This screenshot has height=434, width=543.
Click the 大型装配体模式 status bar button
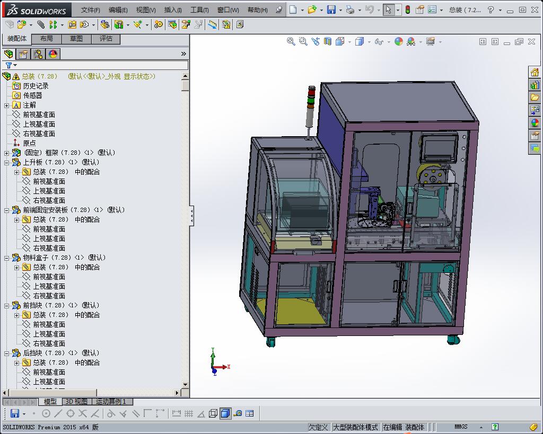point(355,427)
